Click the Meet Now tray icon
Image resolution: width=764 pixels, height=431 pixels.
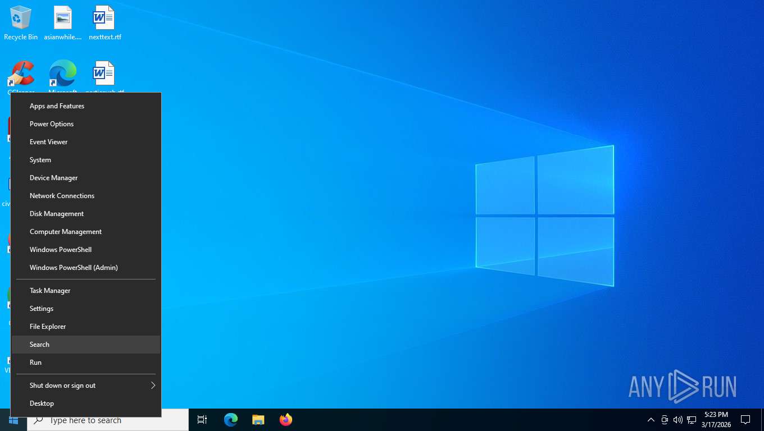(x=665, y=420)
